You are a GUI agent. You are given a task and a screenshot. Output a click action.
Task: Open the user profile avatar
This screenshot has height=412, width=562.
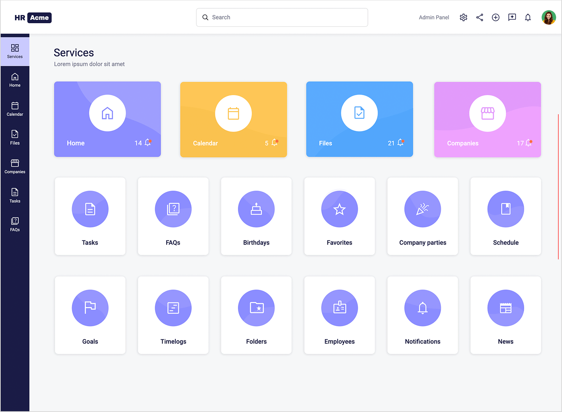[x=549, y=17]
